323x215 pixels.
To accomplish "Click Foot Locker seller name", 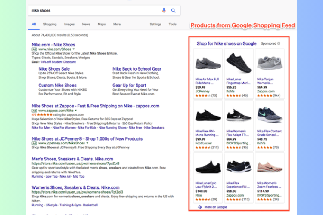I will click(204, 143).
